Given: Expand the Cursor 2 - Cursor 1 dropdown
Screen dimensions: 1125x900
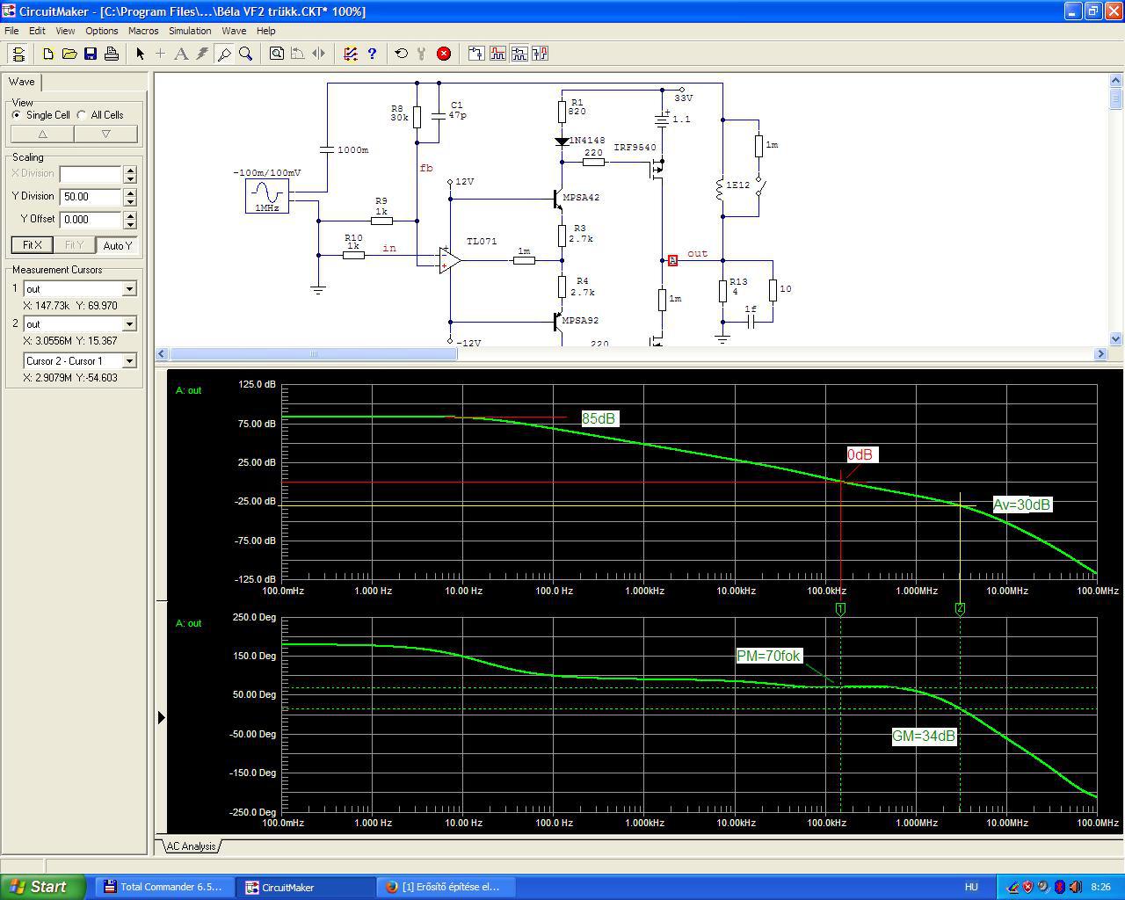Looking at the screenshot, I should click(x=129, y=361).
